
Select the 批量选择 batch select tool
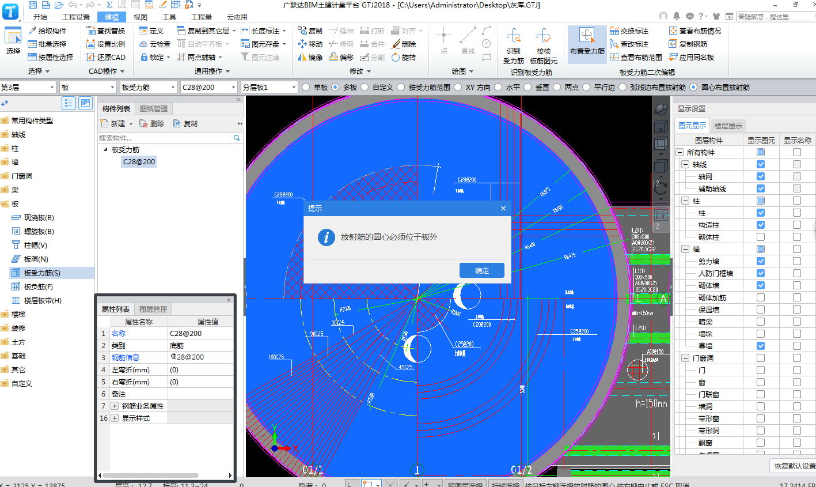(47, 44)
